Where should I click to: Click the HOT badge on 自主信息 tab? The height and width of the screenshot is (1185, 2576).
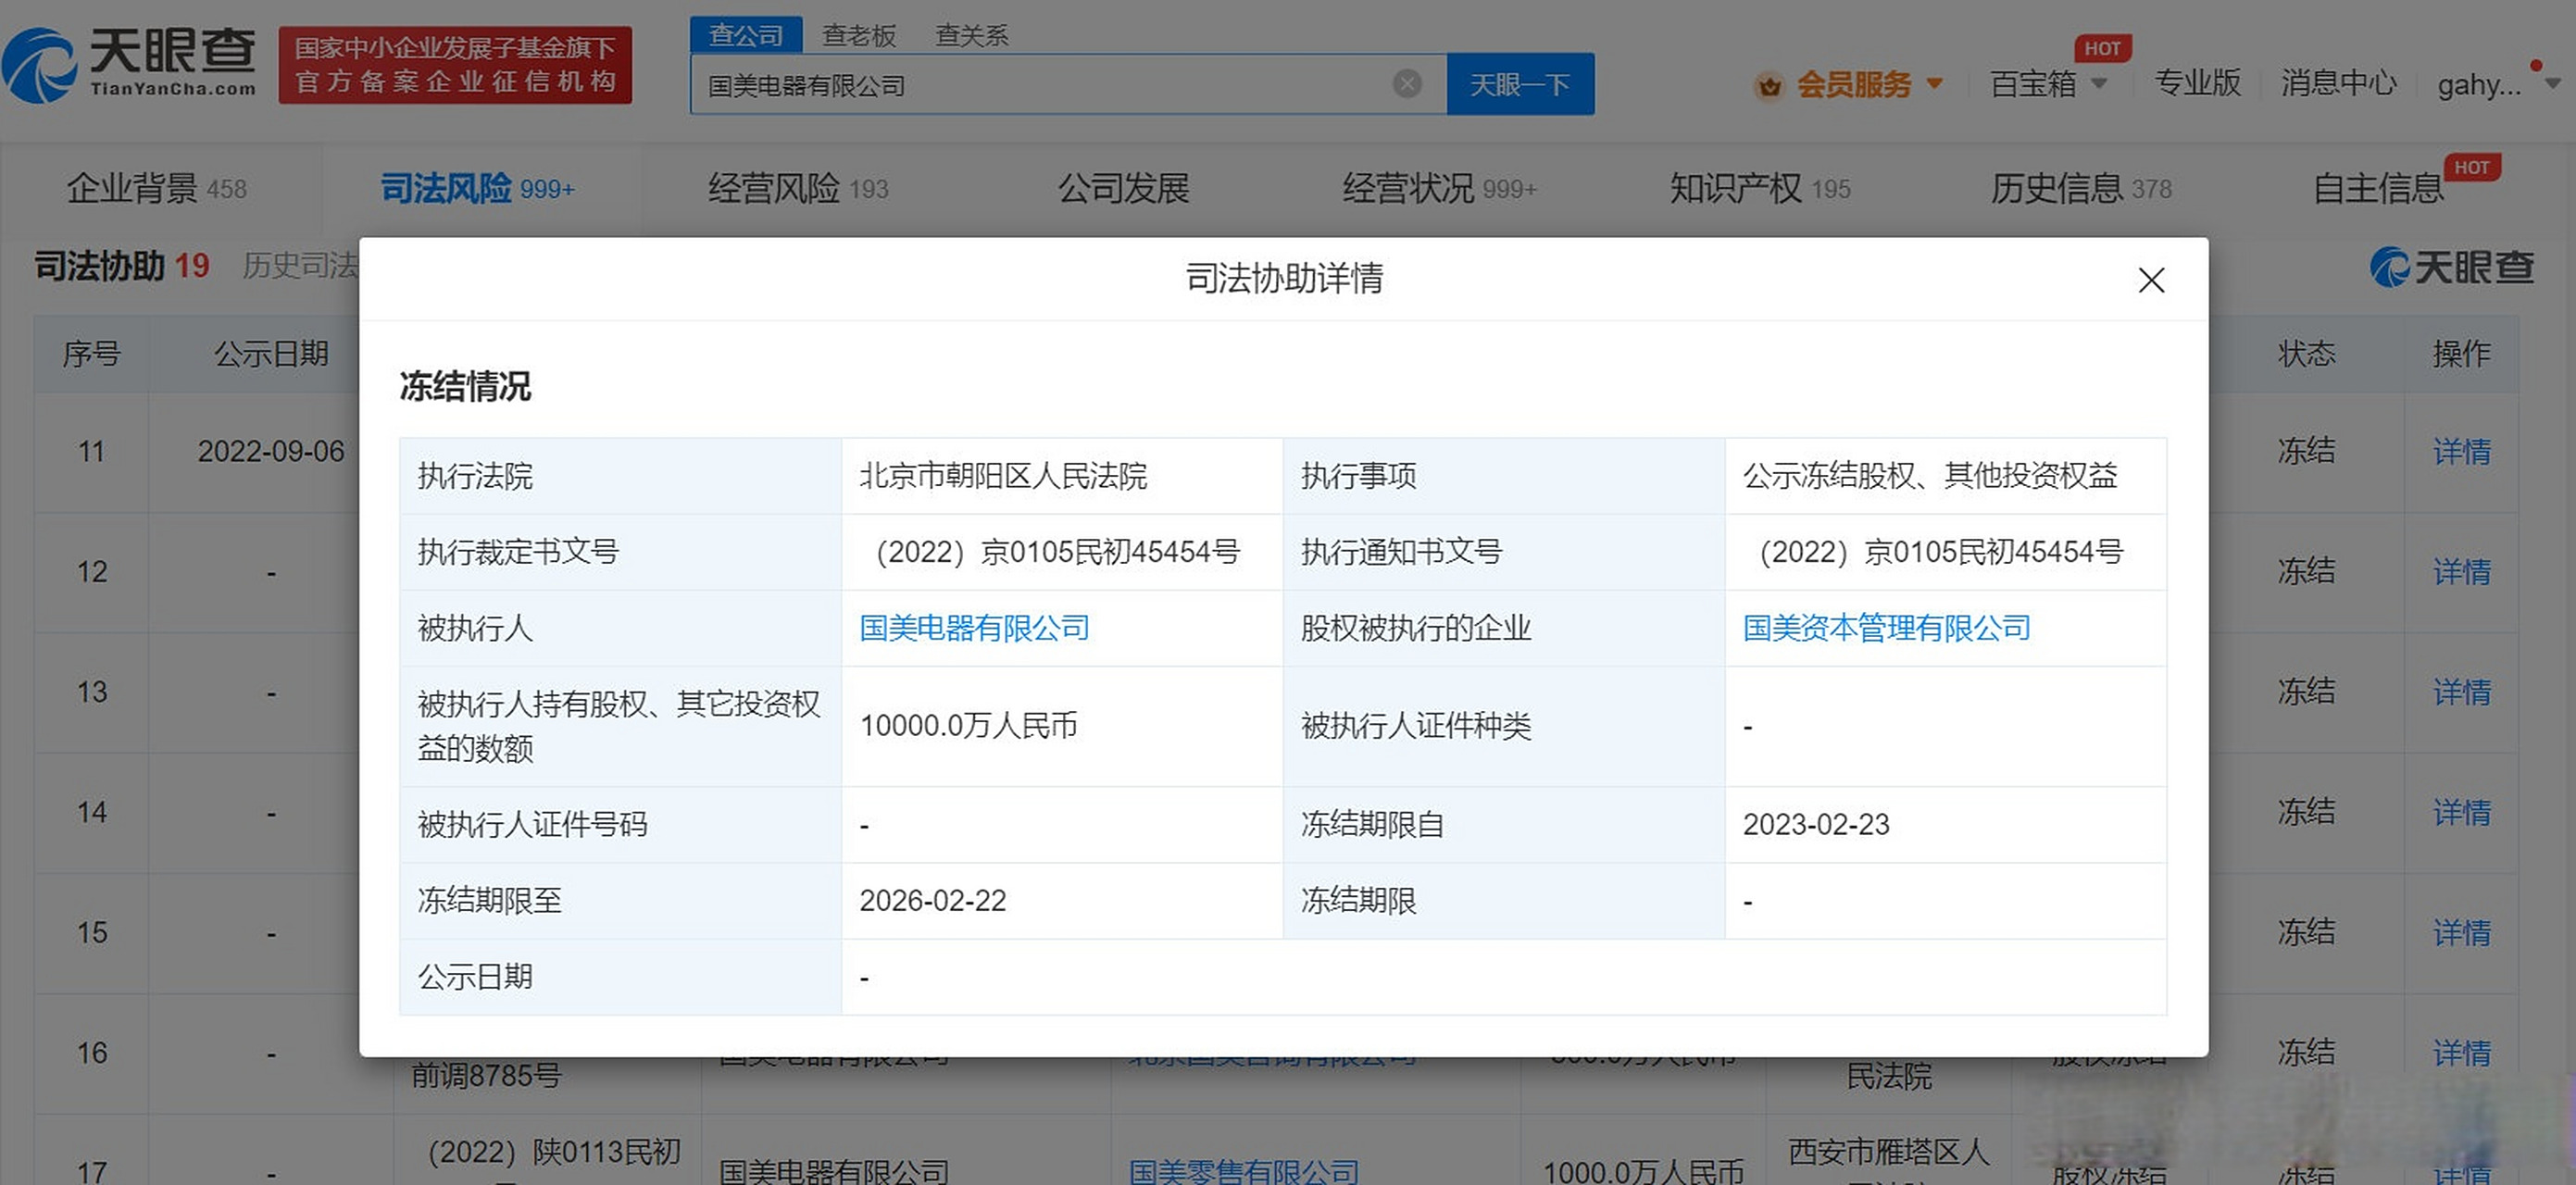2474,168
